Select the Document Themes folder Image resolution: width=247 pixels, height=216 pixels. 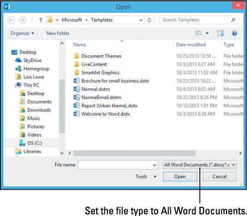[x=97, y=56]
